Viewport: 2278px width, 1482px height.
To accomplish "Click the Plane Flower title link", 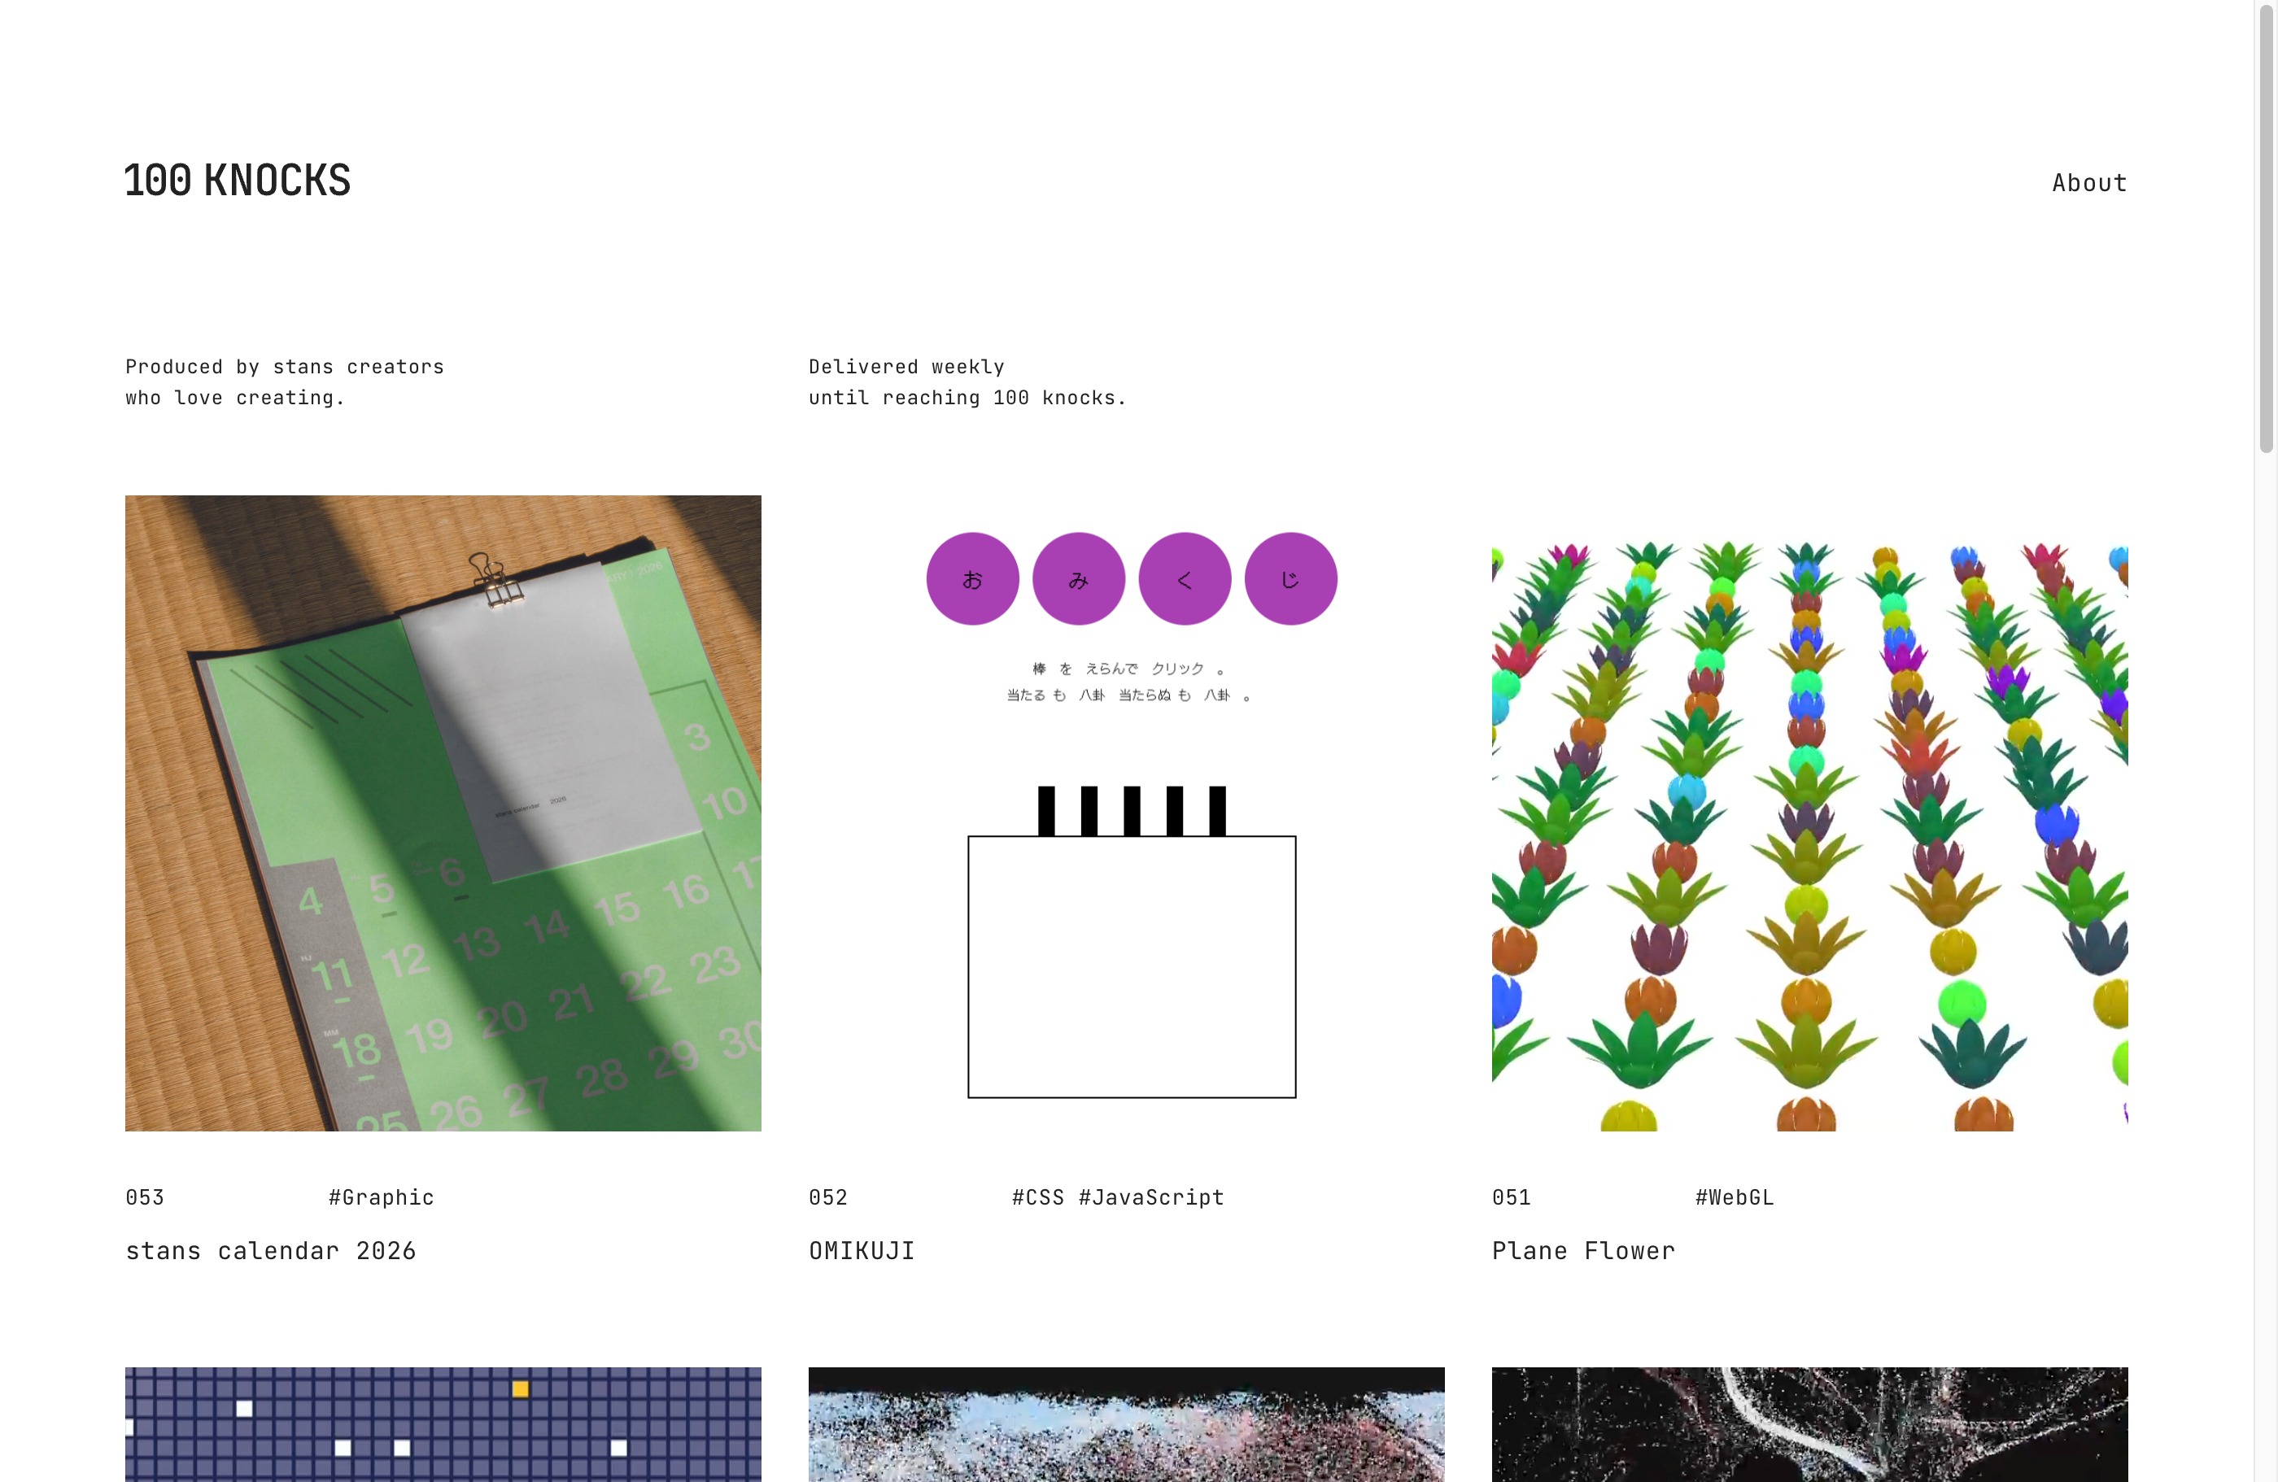I will tap(1584, 1252).
